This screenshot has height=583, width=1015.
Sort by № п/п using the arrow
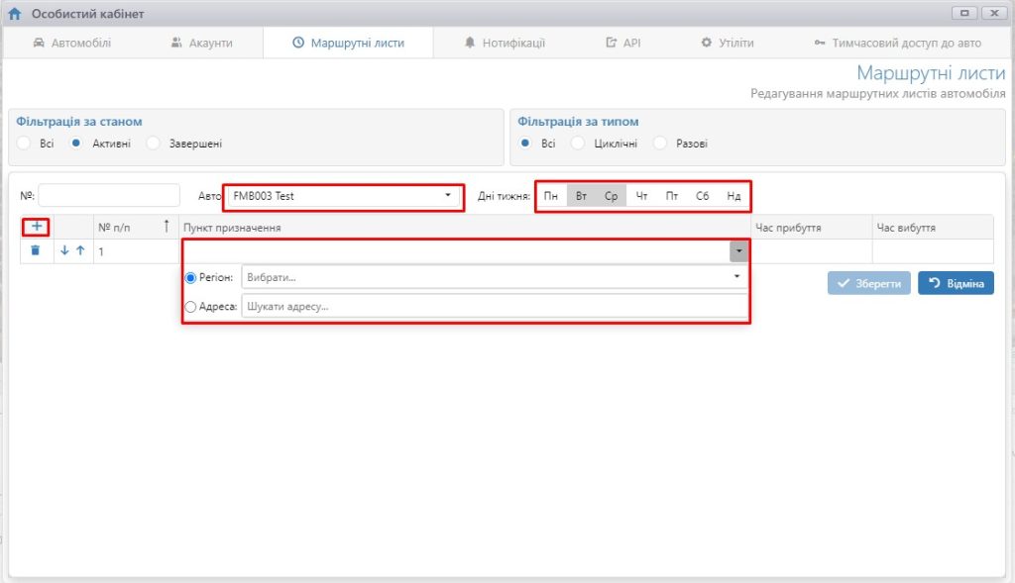tap(167, 227)
